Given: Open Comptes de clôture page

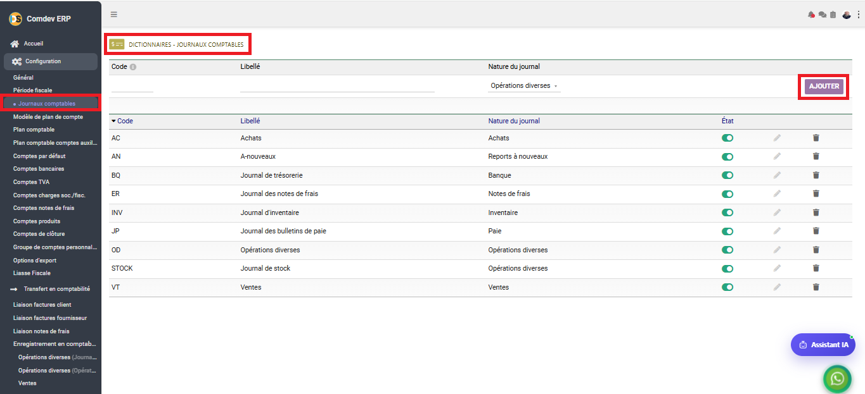Looking at the screenshot, I should pyautogui.click(x=39, y=234).
